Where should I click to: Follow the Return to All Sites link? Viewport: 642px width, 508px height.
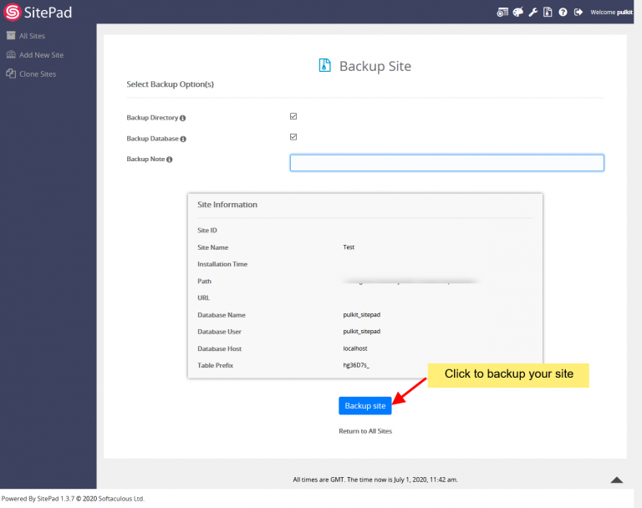[x=364, y=431]
